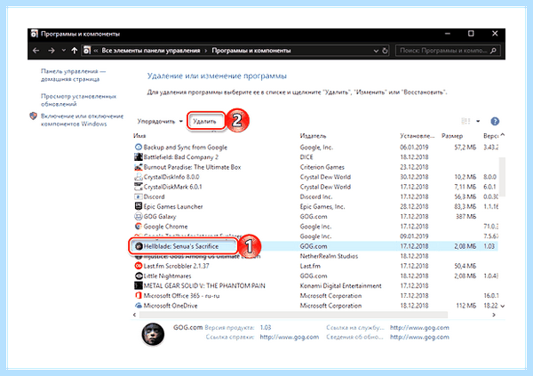533x376 pixels.
Task: Click size value 387 МБ
Action: click(465, 216)
